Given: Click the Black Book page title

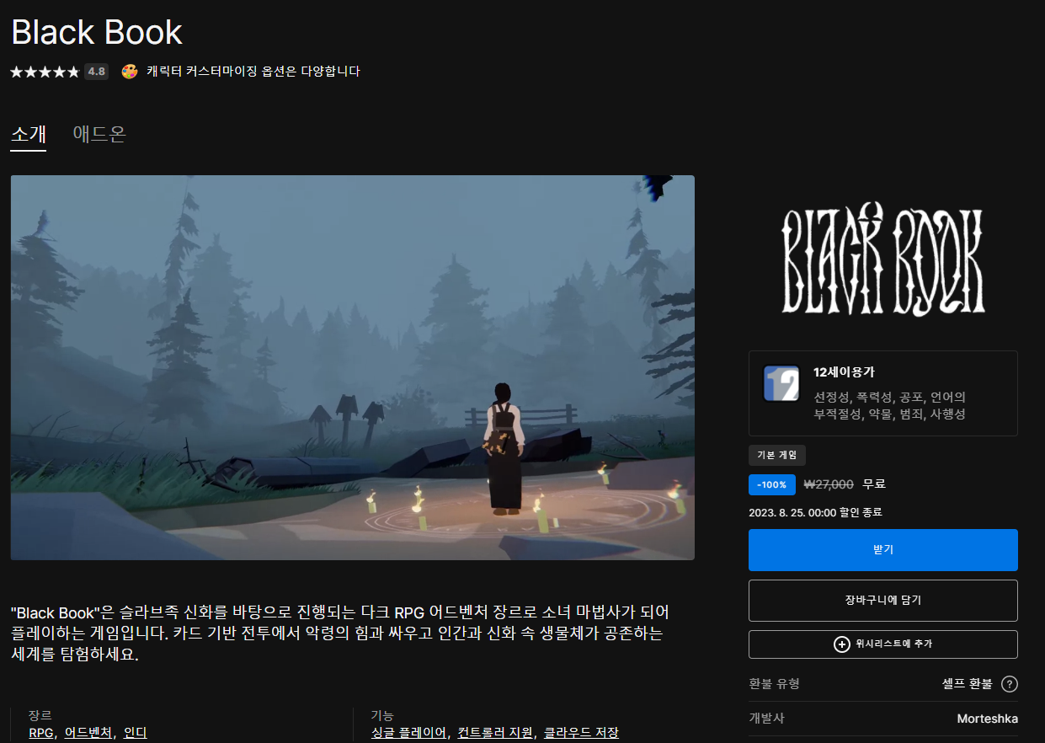Looking at the screenshot, I should (x=97, y=32).
